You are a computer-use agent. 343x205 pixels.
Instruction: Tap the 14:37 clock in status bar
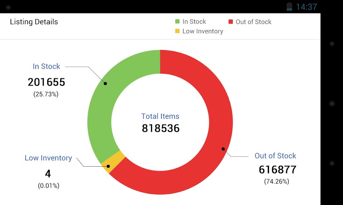click(x=306, y=7)
